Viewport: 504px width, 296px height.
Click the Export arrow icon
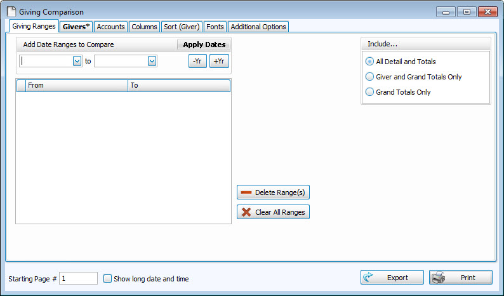pos(369,278)
